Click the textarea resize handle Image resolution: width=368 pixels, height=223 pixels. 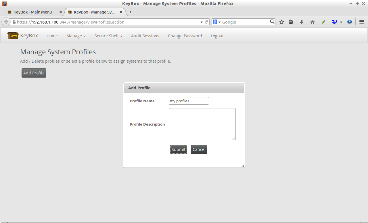pos(234,139)
